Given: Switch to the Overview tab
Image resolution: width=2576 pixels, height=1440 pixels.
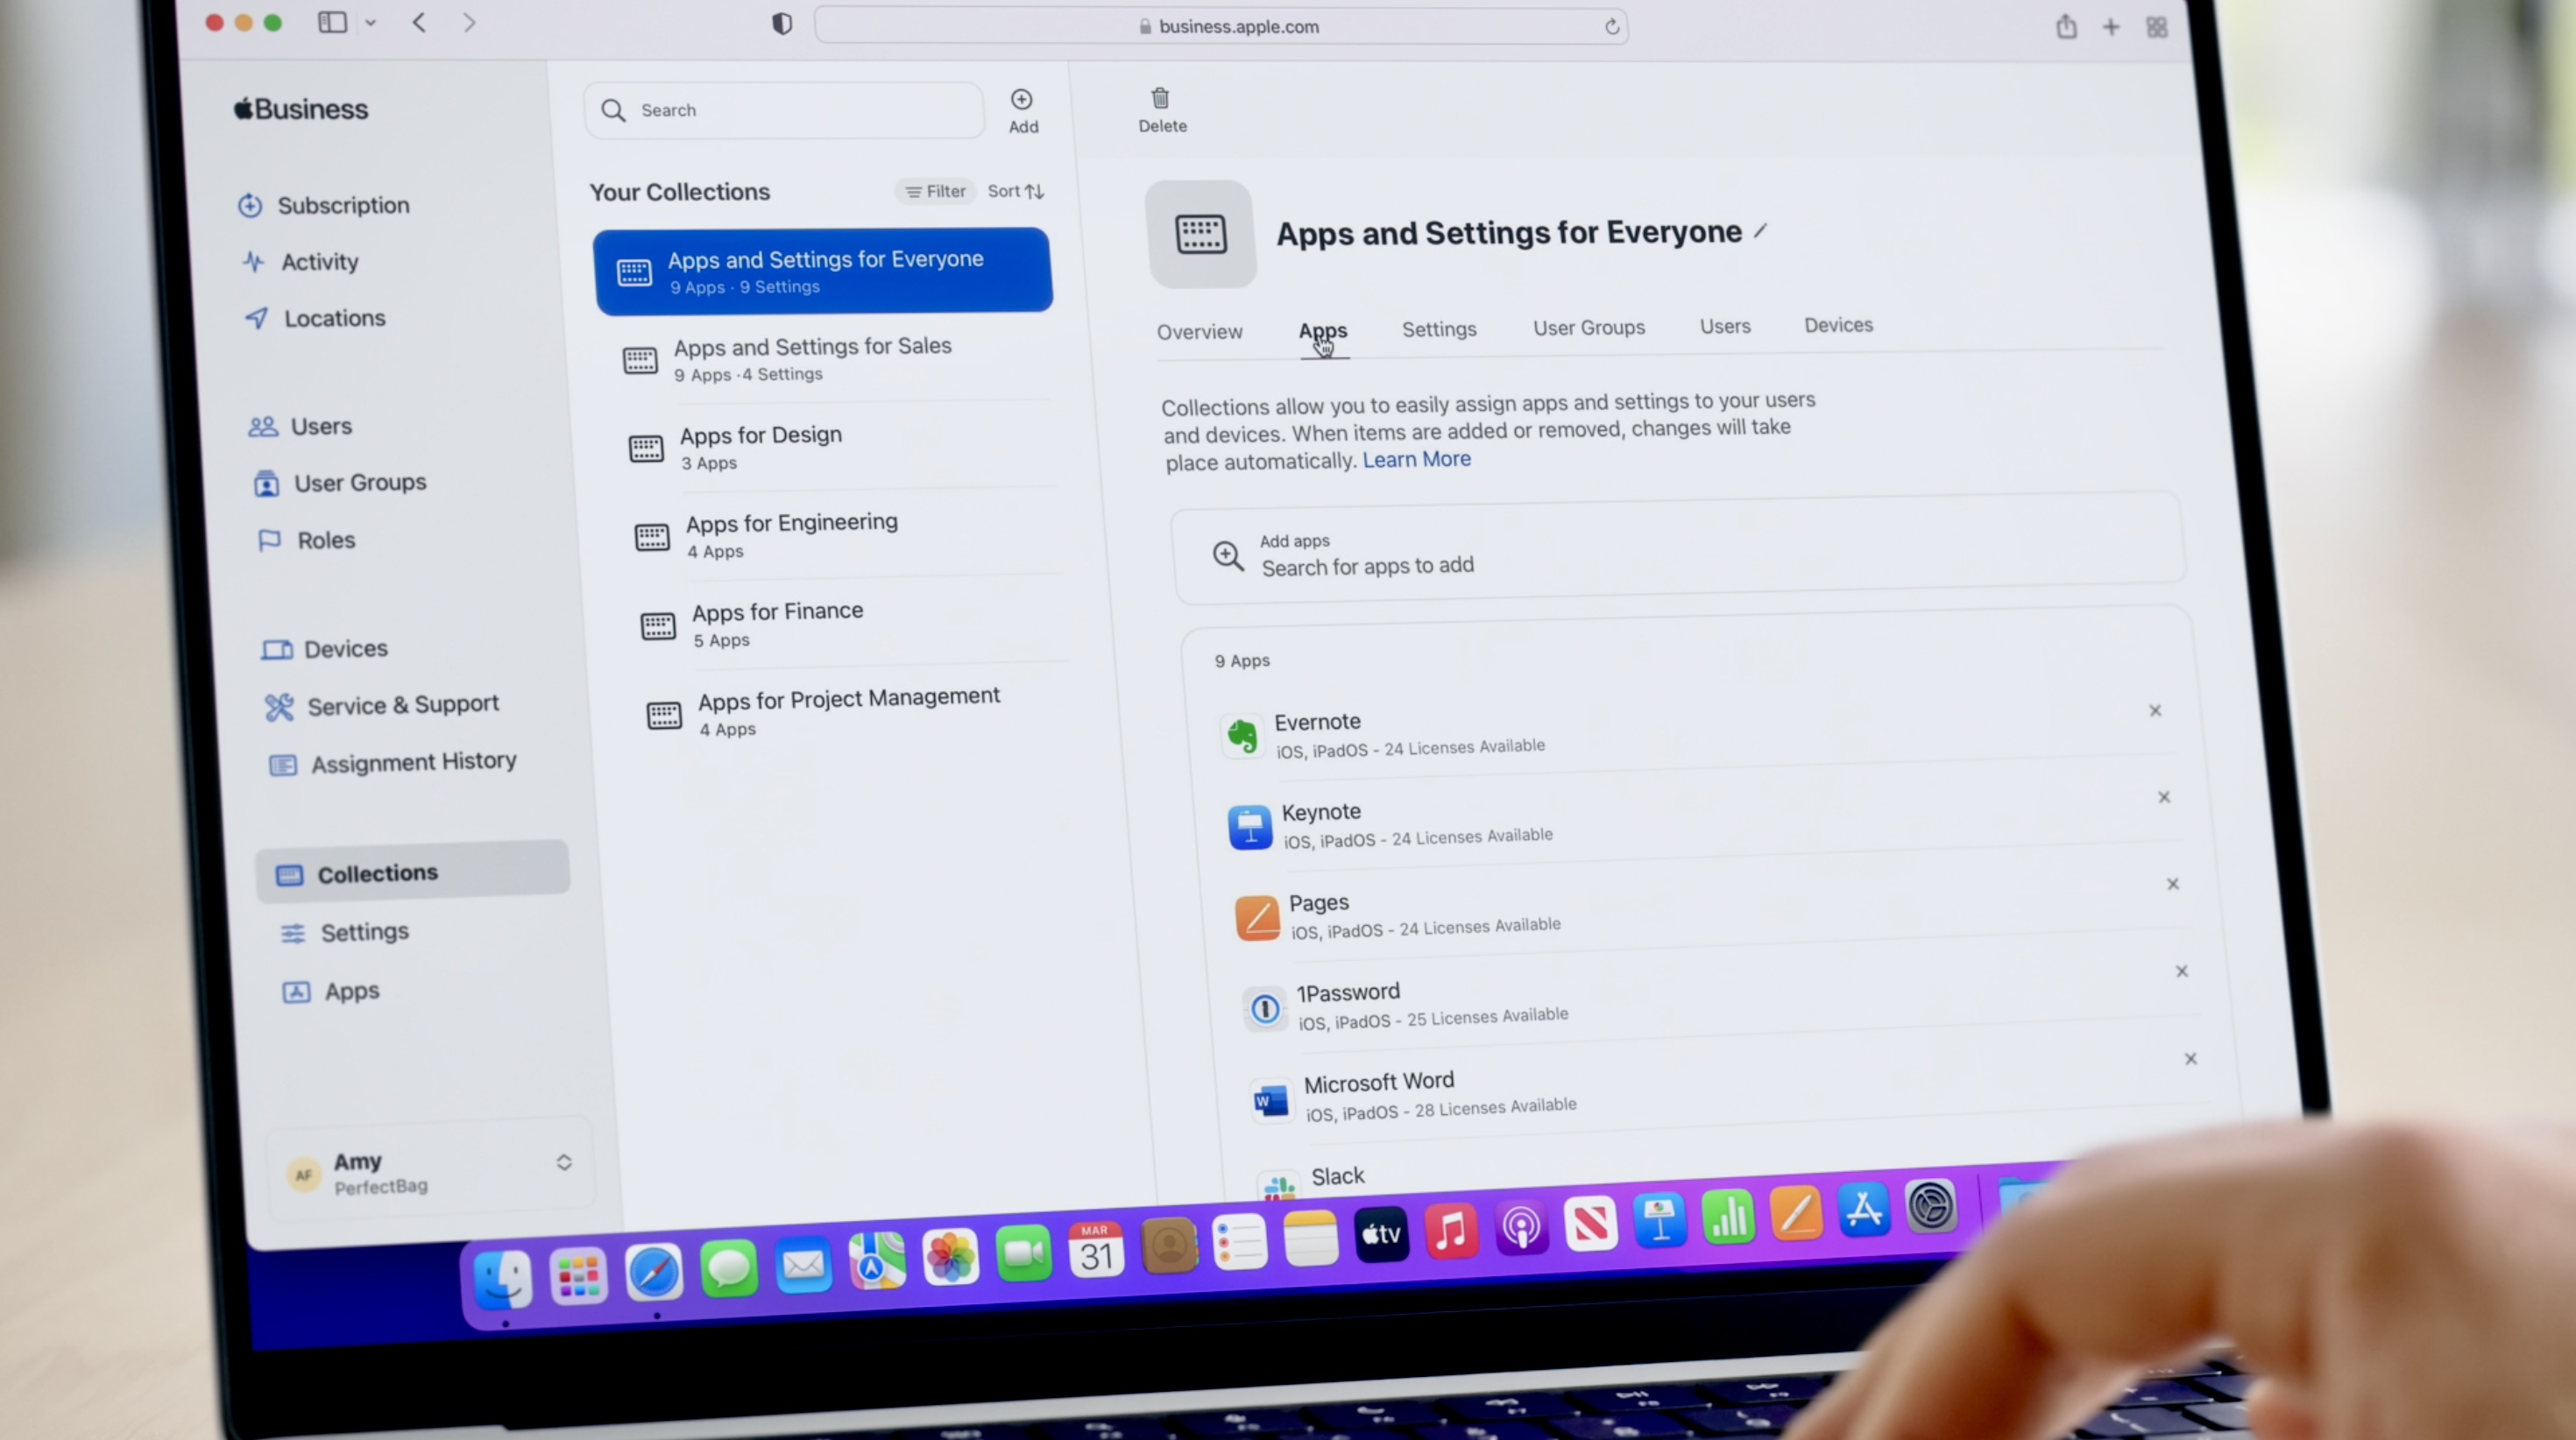Looking at the screenshot, I should coord(1199,332).
